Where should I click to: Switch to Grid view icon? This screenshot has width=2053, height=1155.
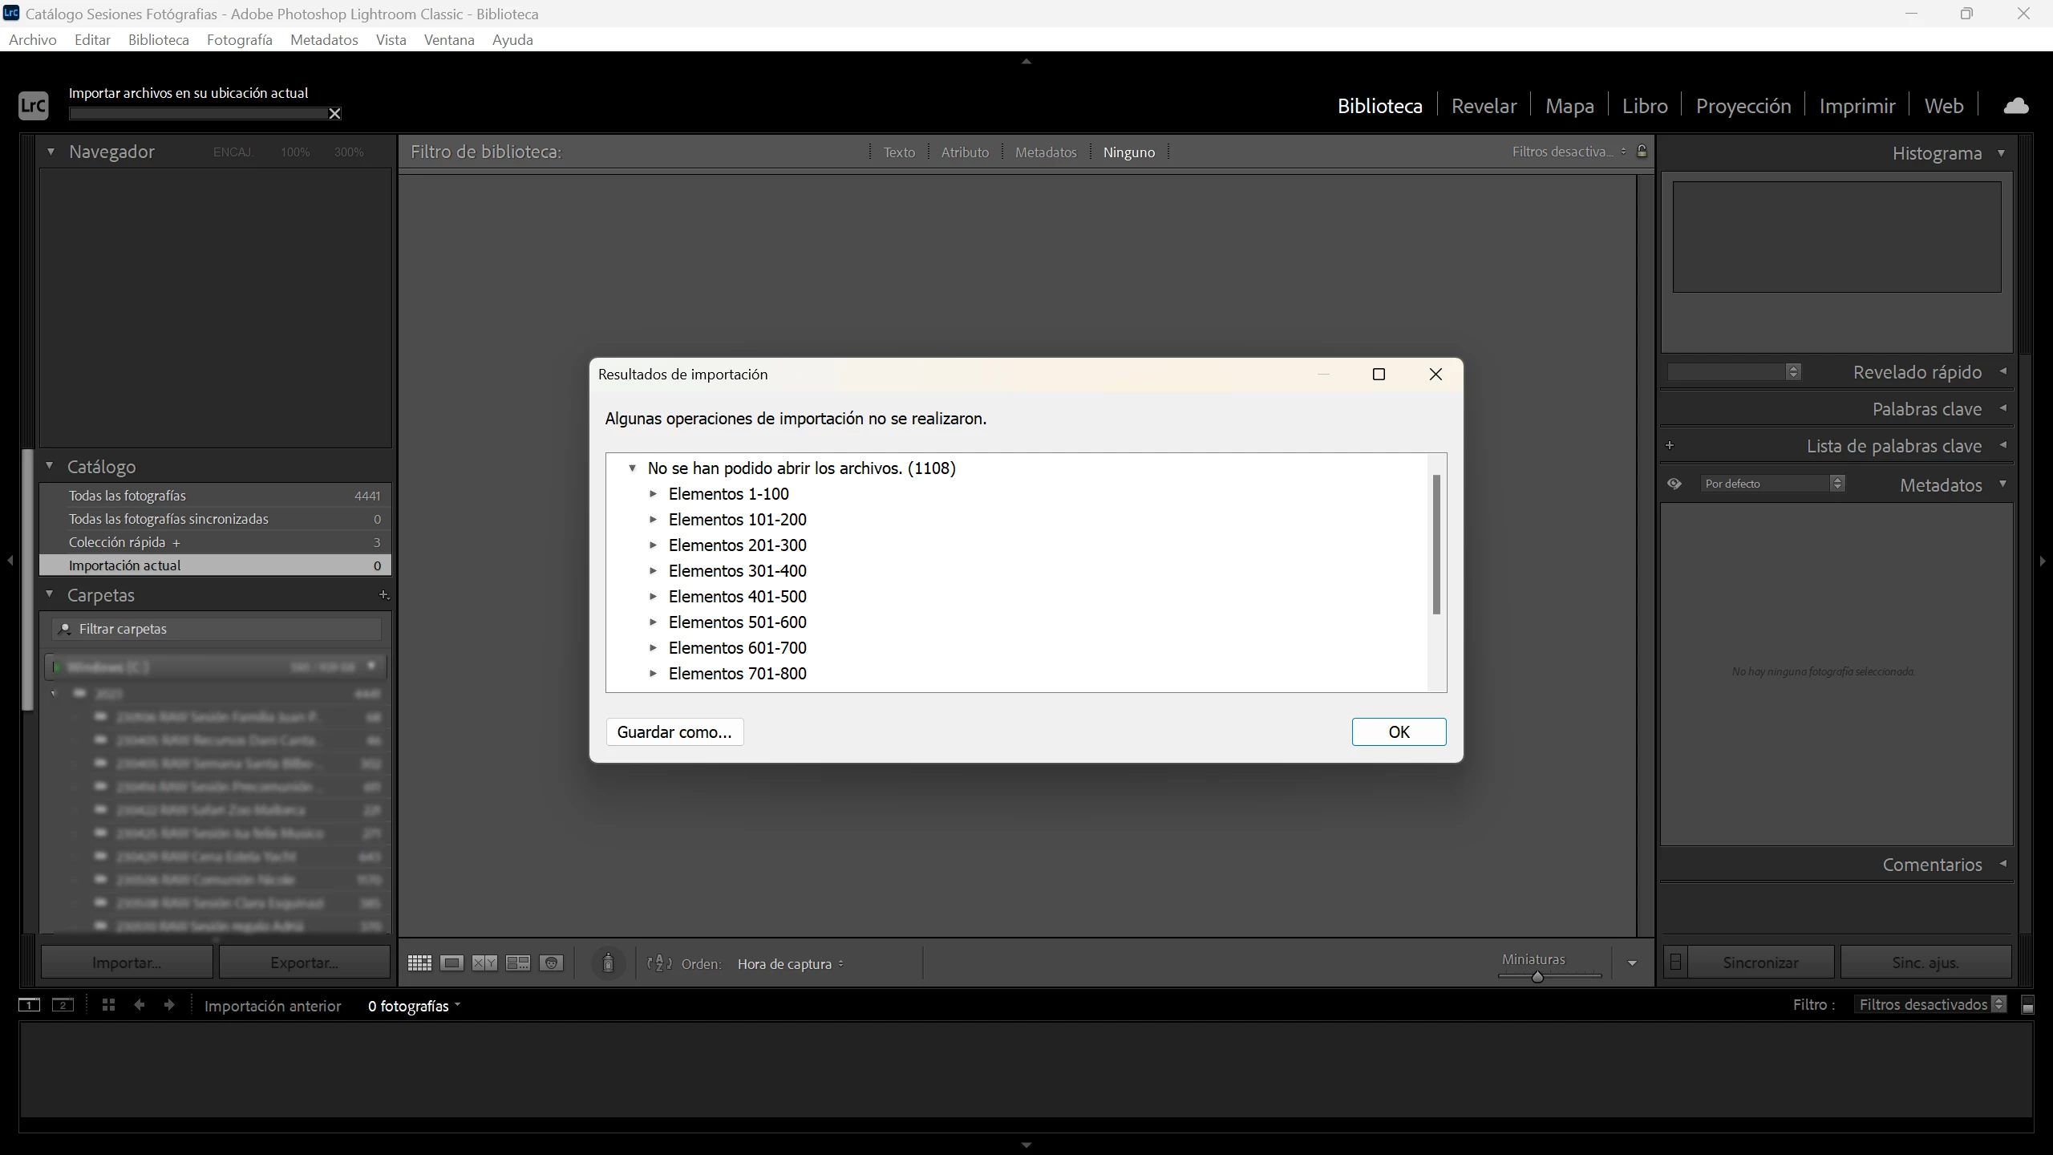pos(419,963)
